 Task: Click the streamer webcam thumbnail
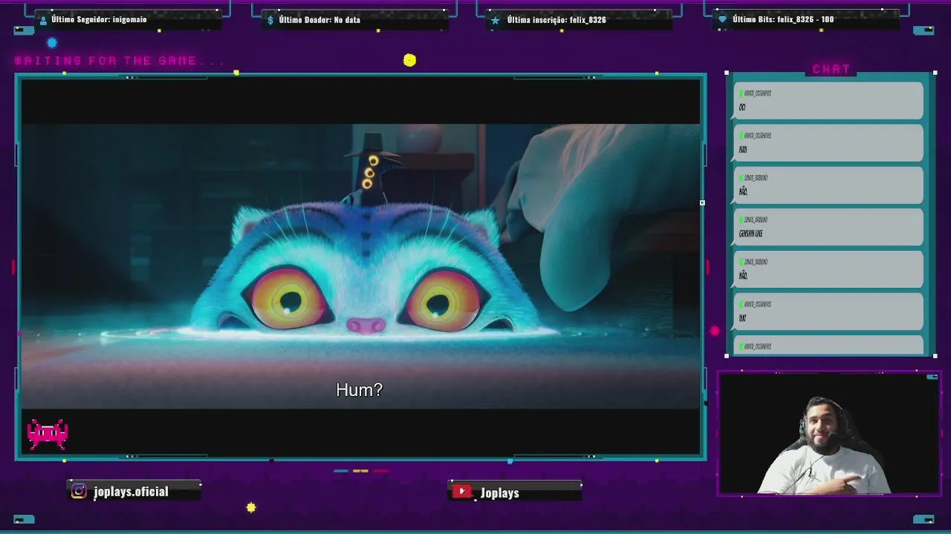click(828, 433)
